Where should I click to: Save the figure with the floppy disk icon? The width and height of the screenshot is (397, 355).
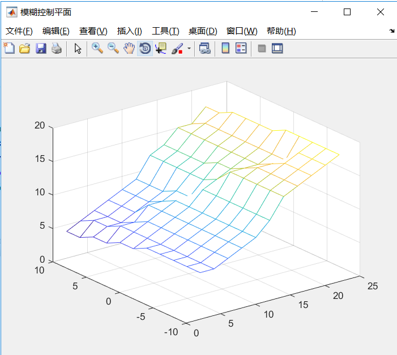point(41,48)
